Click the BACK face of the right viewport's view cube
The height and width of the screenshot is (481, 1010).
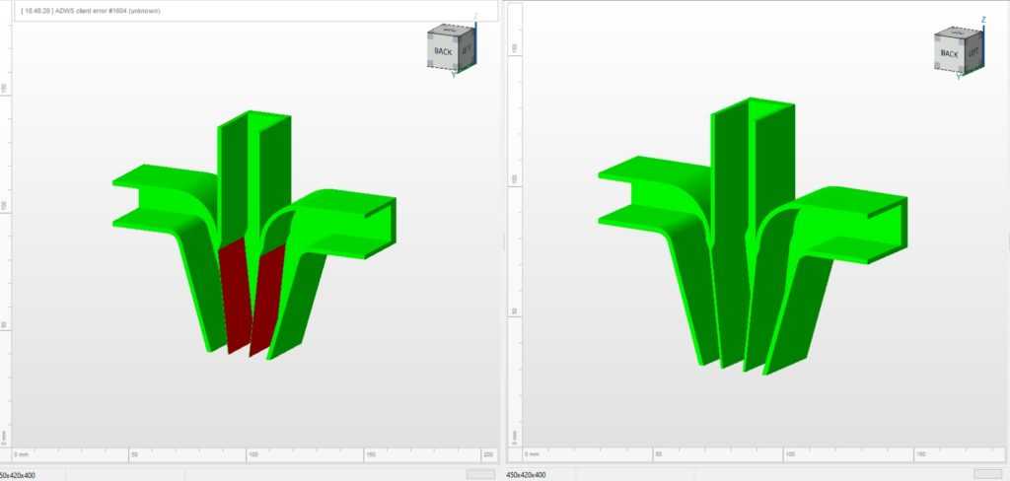pyautogui.click(x=948, y=53)
